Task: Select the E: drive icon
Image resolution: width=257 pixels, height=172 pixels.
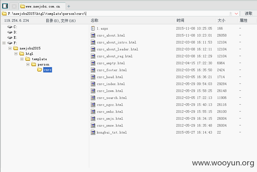Action: pos(10,37)
